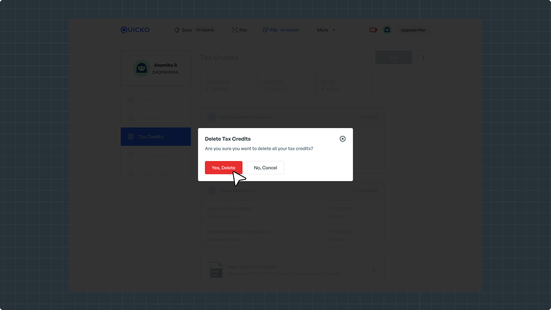Click the Tax Deducted at Source heading
The image size is (551, 310).
pyautogui.click(x=245, y=117)
